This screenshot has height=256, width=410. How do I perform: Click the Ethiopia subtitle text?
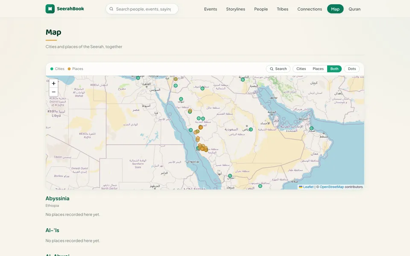(52, 206)
